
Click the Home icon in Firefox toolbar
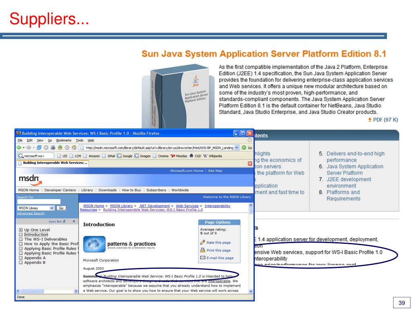click(74, 148)
